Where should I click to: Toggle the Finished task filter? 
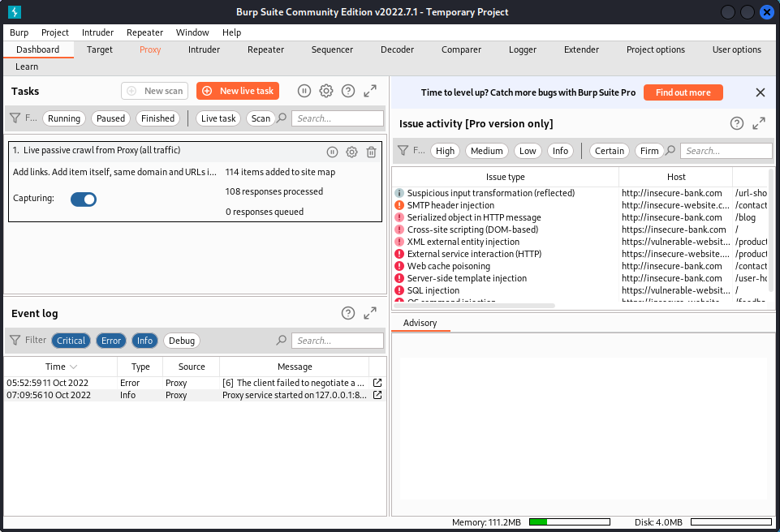click(157, 118)
